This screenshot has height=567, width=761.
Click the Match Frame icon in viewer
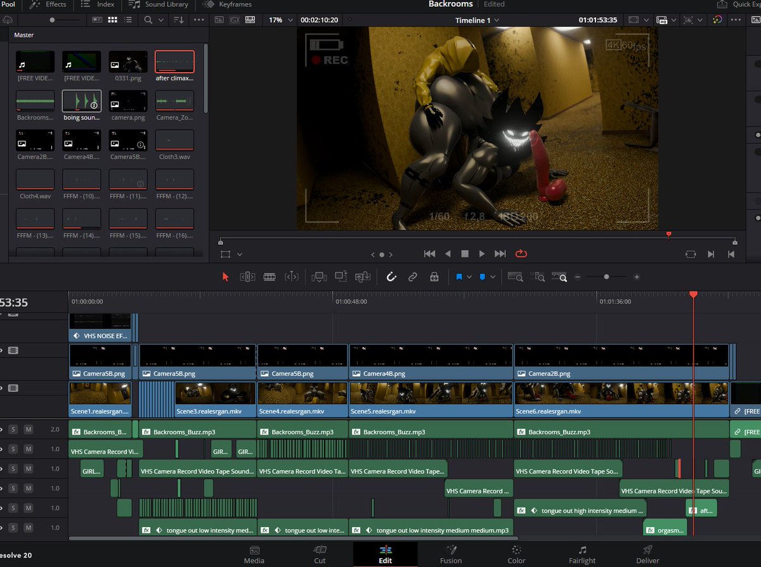pos(691,254)
